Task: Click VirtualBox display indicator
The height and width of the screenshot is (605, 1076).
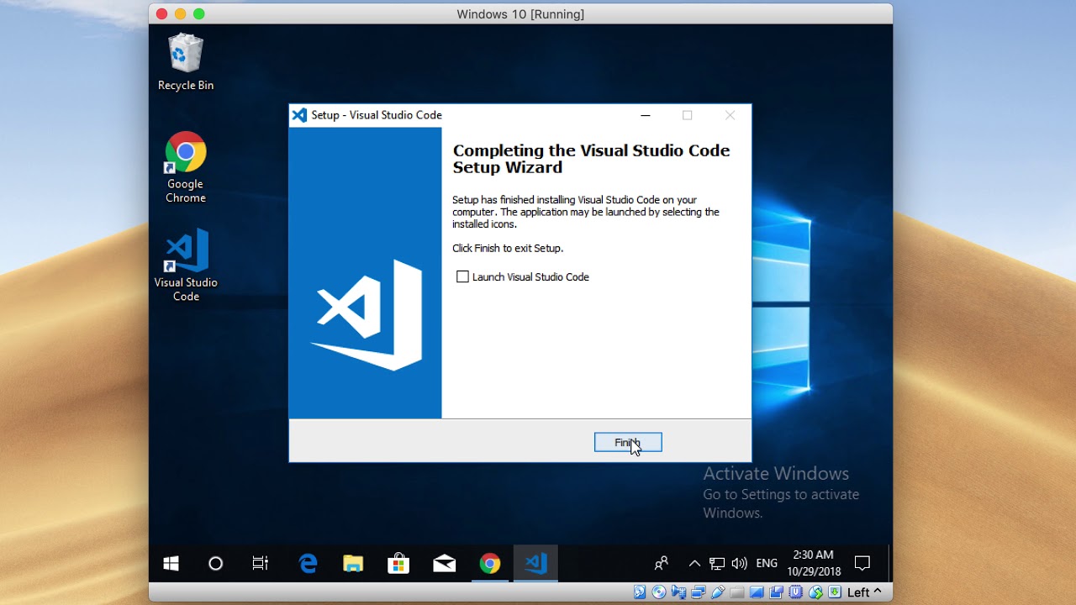Action: 757,592
